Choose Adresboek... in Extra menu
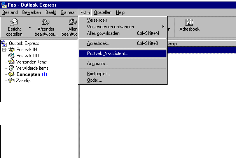The width and height of the screenshot is (236, 158). point(123,43)
